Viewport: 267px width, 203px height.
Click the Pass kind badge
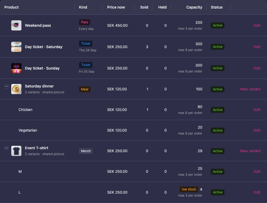(x=85, y=22)
